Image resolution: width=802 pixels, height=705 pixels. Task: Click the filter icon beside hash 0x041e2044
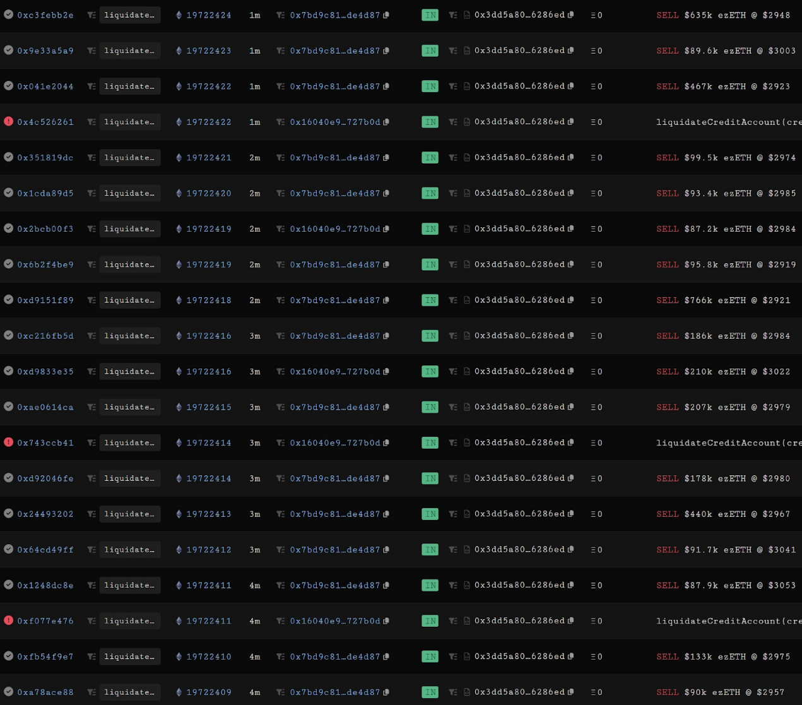click(91, 86)
